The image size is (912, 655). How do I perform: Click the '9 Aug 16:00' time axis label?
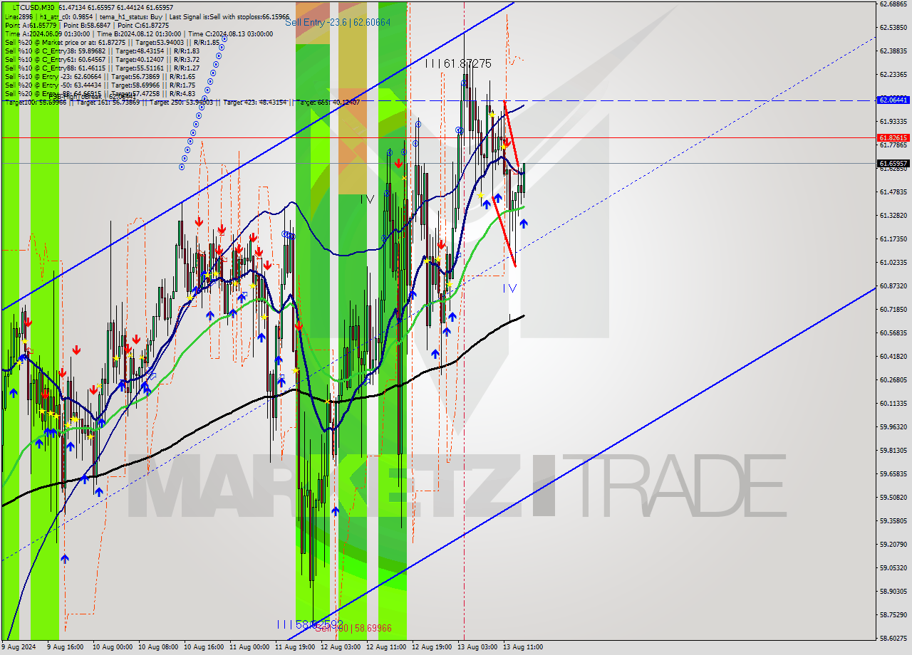click(x=65, y=647)
